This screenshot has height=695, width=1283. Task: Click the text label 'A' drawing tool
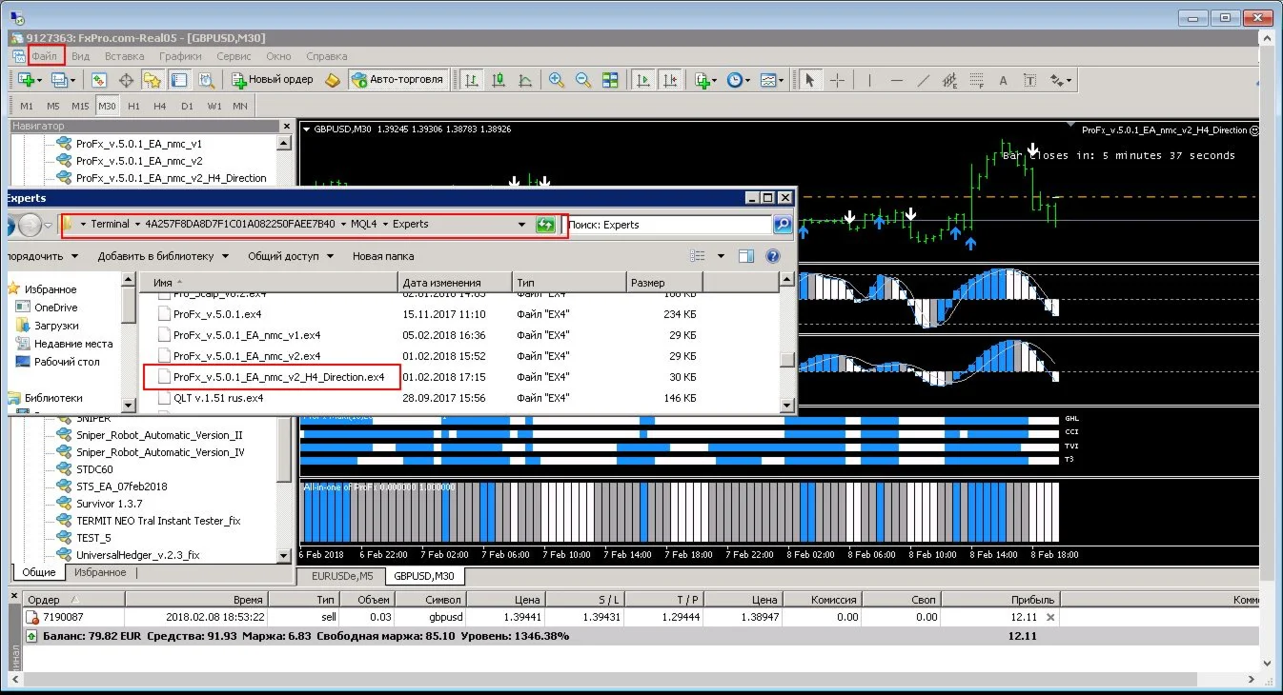(x=1003, y=80)
